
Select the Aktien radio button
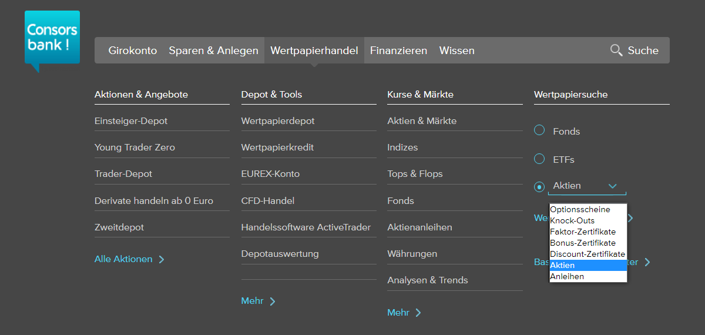(x=539, y=187)
